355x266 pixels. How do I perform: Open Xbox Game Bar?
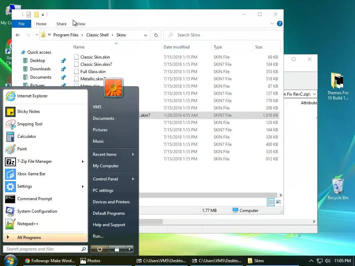[x=45, y=174]
